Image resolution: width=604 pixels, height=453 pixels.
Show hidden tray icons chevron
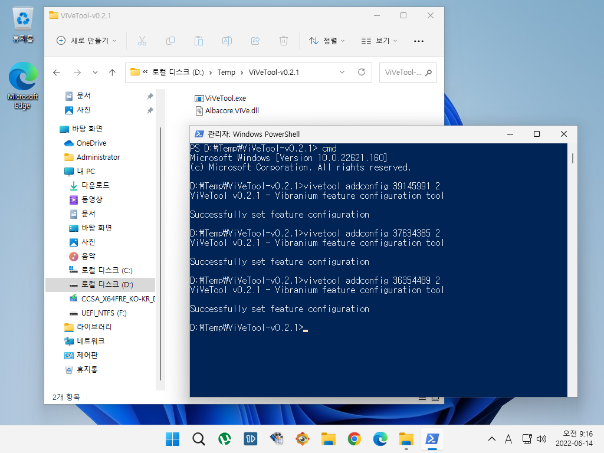click(492, 439)
